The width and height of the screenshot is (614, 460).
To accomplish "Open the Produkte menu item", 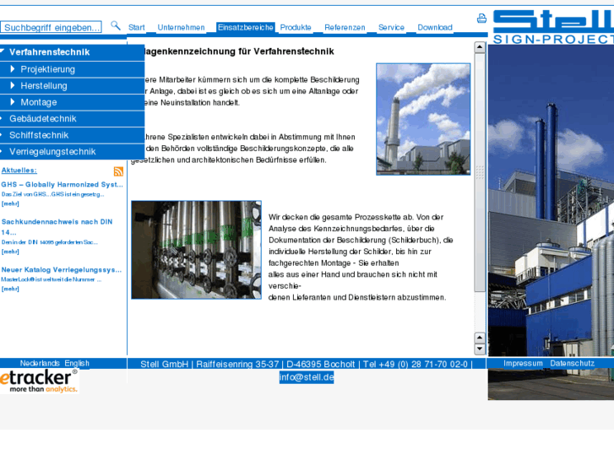I will click(x=296, y=27).
